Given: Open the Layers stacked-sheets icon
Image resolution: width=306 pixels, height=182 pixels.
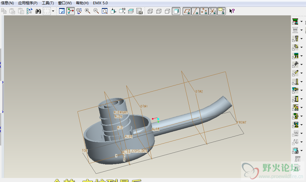Looking at the screenshot, I should (131, 11).
